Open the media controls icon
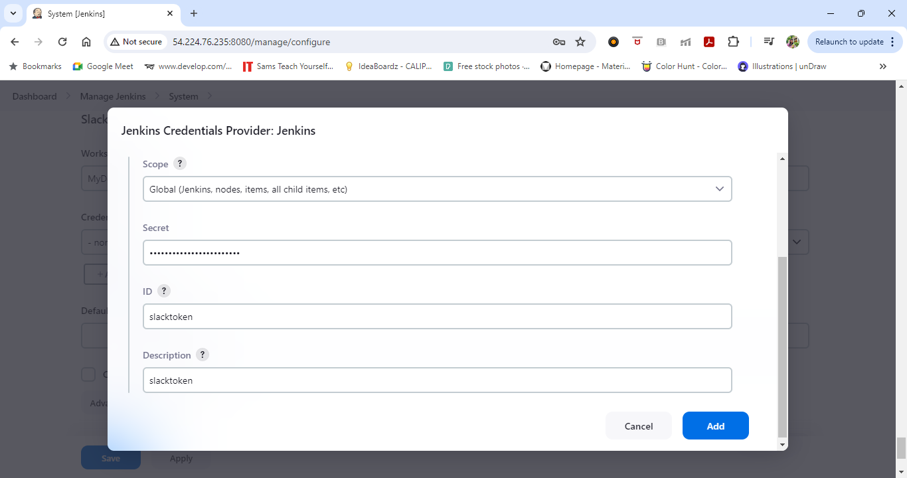This screenshot has height=478, width=907. point(769,42)
